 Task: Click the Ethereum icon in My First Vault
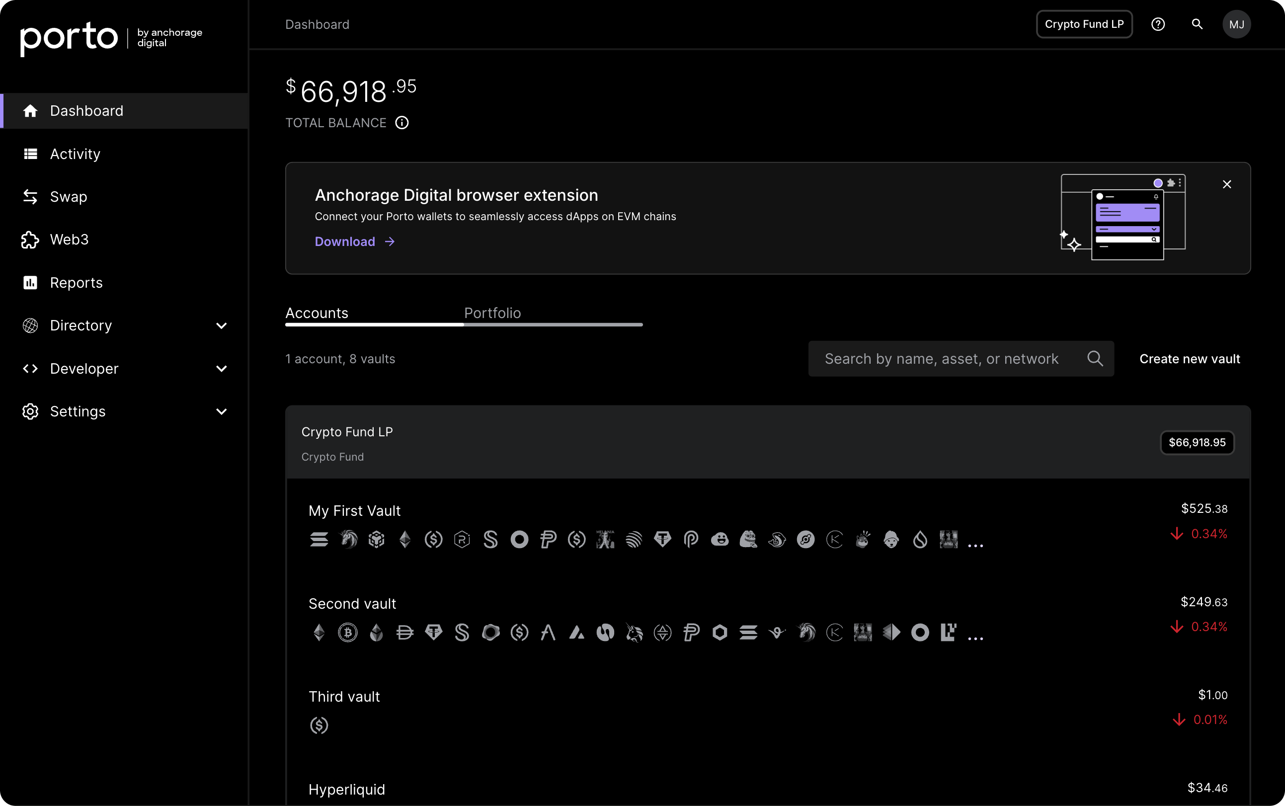[x=405, y=540]
